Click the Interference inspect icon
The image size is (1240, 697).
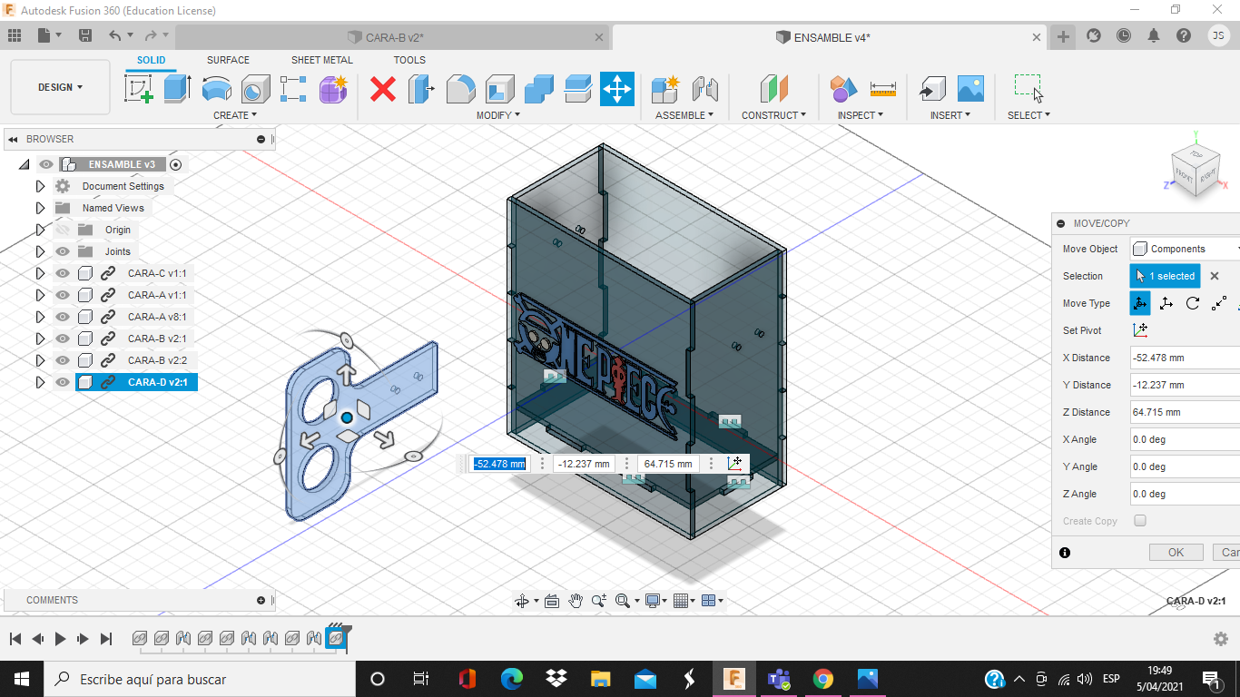843,88
